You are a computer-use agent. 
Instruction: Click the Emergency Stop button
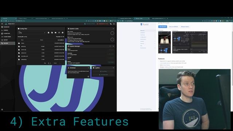(x=102, y=24)
